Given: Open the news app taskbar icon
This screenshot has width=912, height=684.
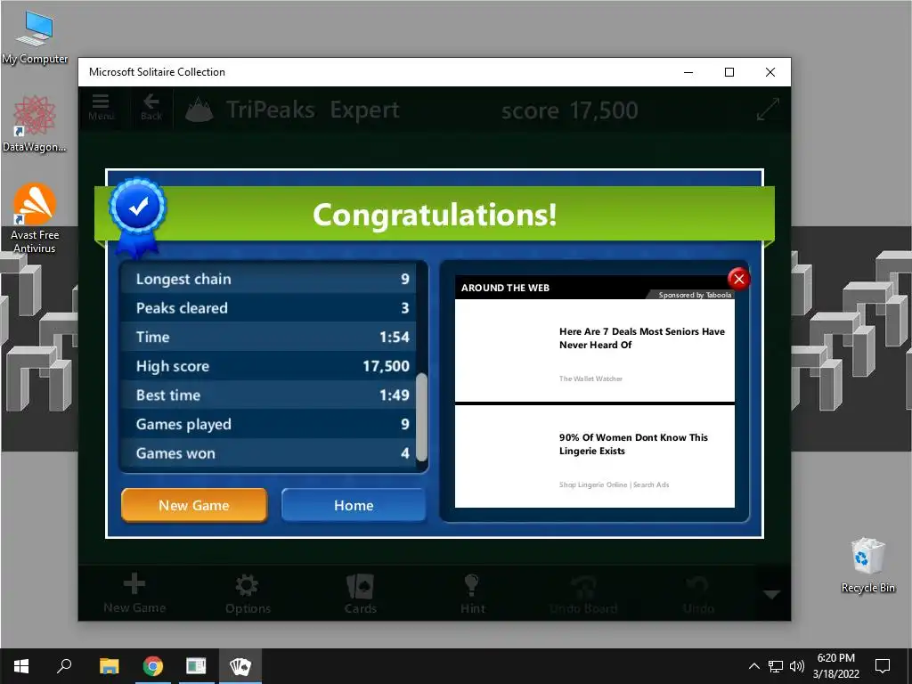Looking at the screenshot, I should [x=196, y=666].
